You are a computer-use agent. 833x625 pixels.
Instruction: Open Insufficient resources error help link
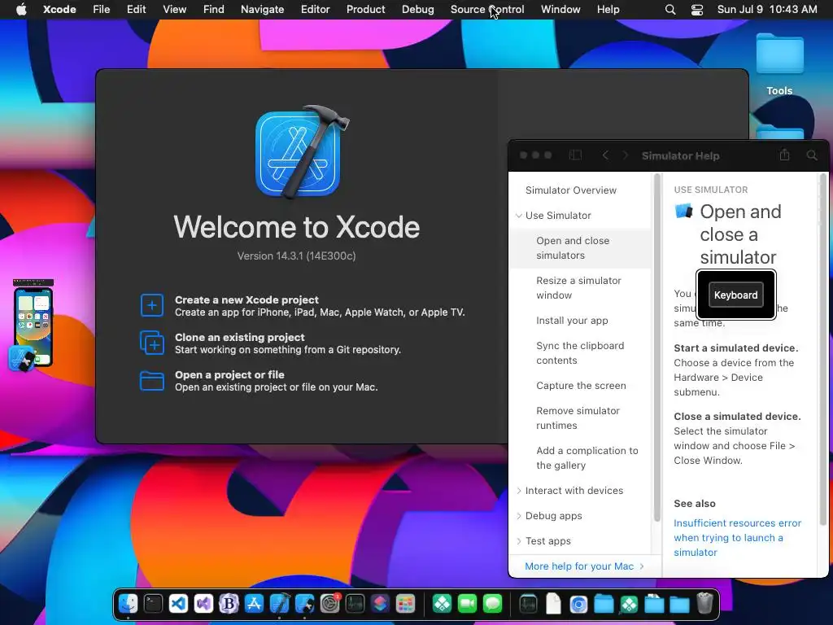737,538
